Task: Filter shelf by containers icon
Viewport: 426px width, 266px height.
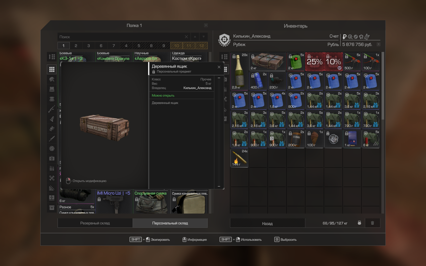Action: pyautogui.click(x=52, y=198)
